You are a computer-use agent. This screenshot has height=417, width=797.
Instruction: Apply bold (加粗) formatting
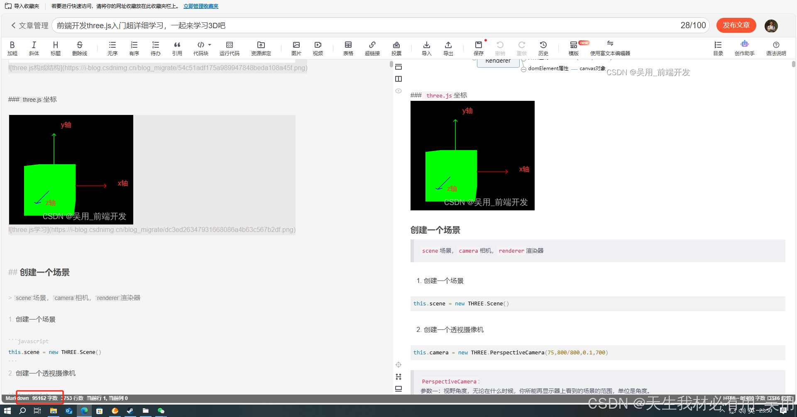point(12,48)
